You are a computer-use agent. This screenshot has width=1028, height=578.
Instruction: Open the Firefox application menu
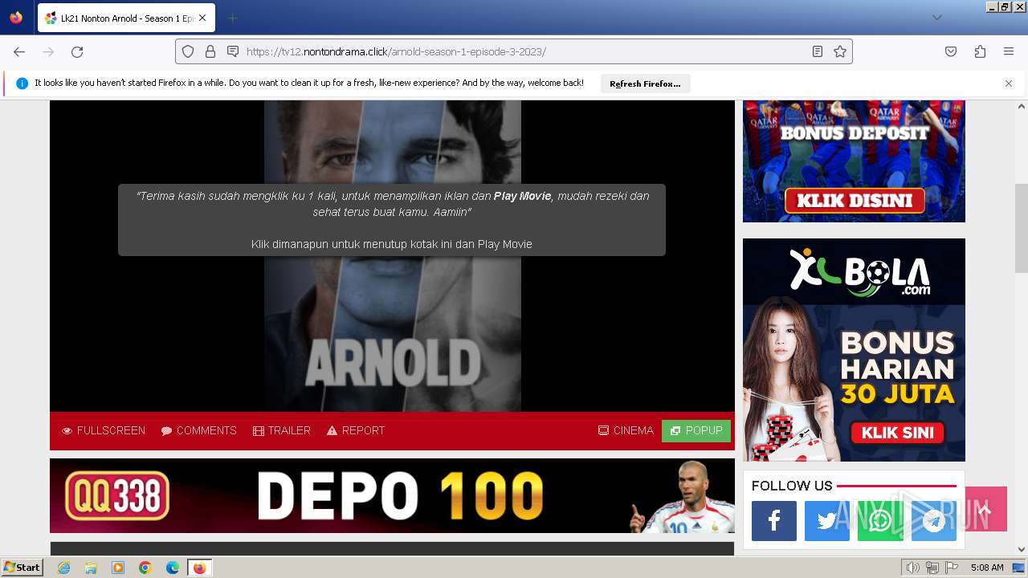coord(1009,51)
